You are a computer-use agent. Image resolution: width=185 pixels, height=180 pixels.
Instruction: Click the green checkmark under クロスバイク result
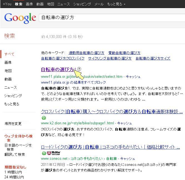(44, 118)
